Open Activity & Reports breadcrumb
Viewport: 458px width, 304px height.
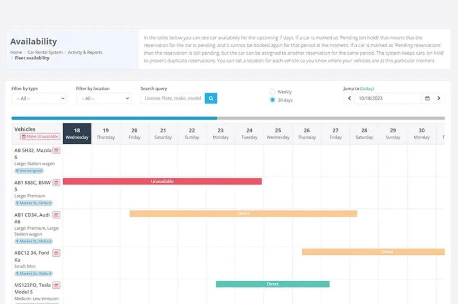85,52
